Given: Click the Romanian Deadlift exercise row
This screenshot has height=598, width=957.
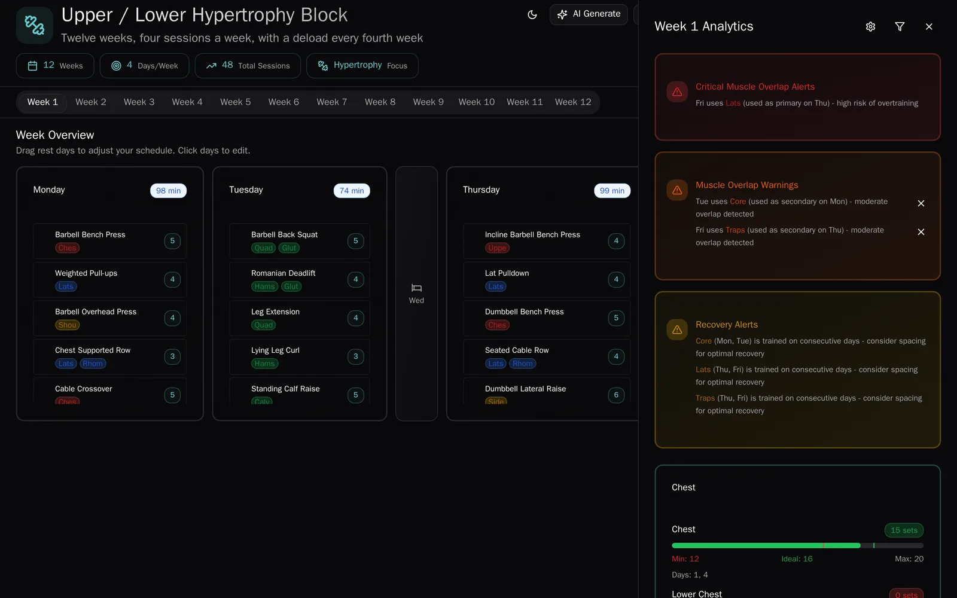Looking at the screenshot, I should (x=300, y=279).
